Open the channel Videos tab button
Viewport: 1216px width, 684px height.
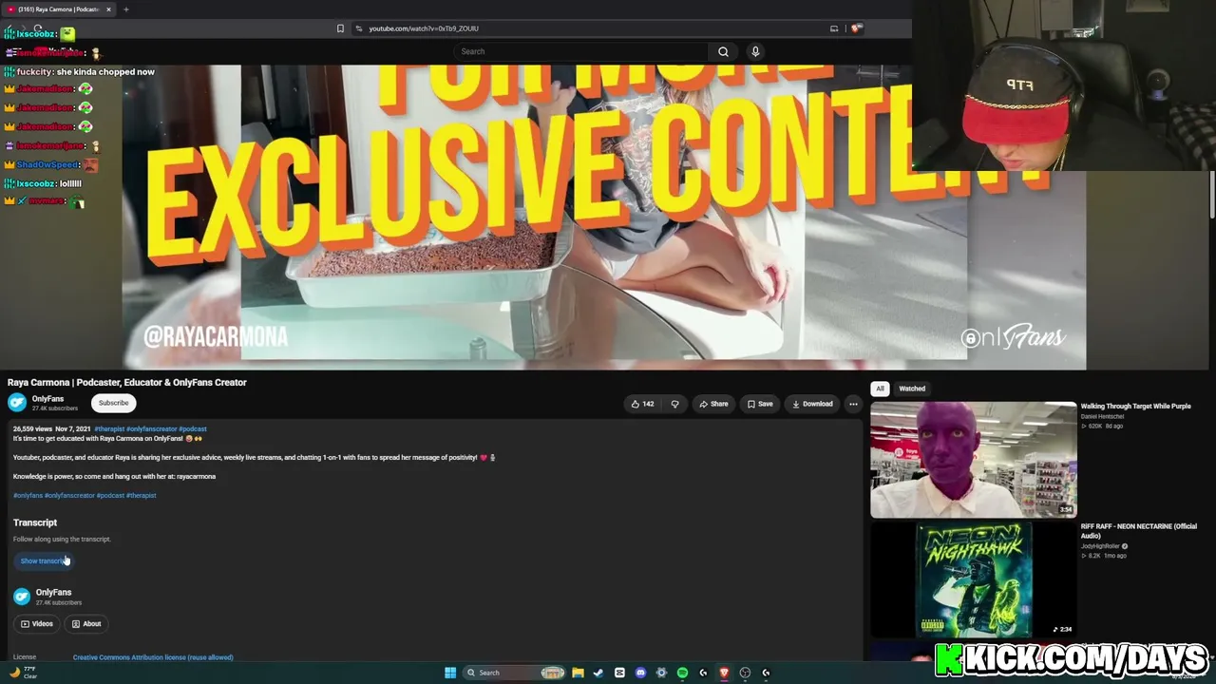click(37, 624)
